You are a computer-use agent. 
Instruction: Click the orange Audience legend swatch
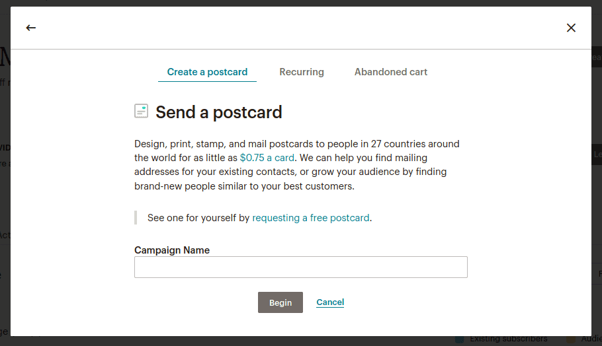(571, 339)
